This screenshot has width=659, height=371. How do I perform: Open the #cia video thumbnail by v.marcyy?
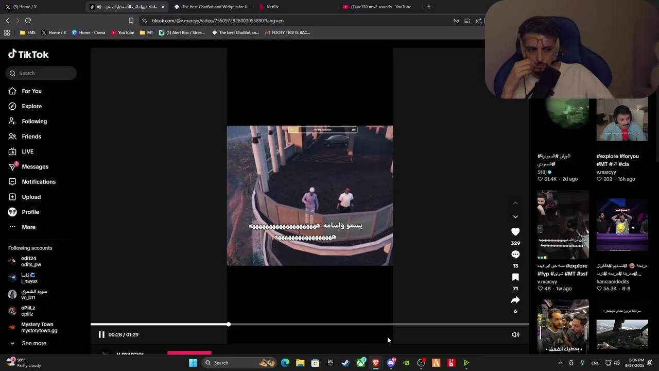622,120
